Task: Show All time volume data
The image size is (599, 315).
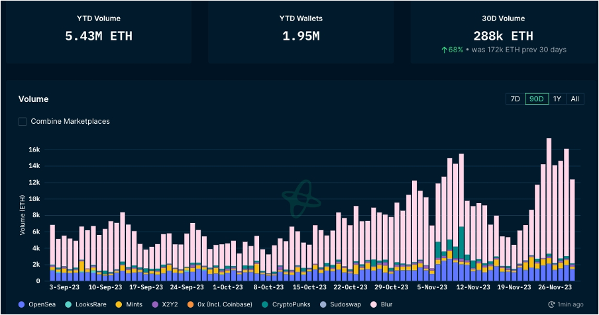Action: [574, 99]
